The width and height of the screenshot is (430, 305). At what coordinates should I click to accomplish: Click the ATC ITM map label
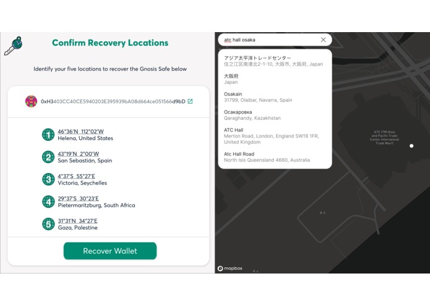click(384, 138)
